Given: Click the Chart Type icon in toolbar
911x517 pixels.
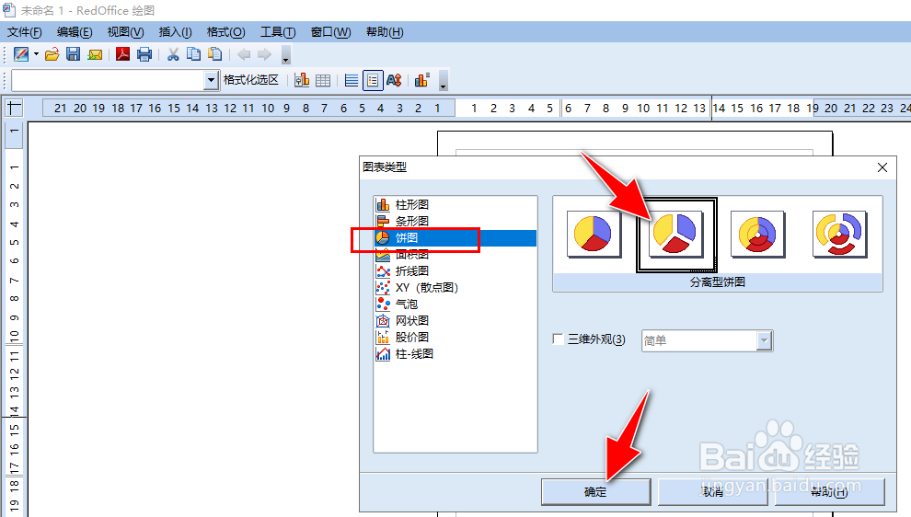Looking at the screenshot, I should 302,80.
